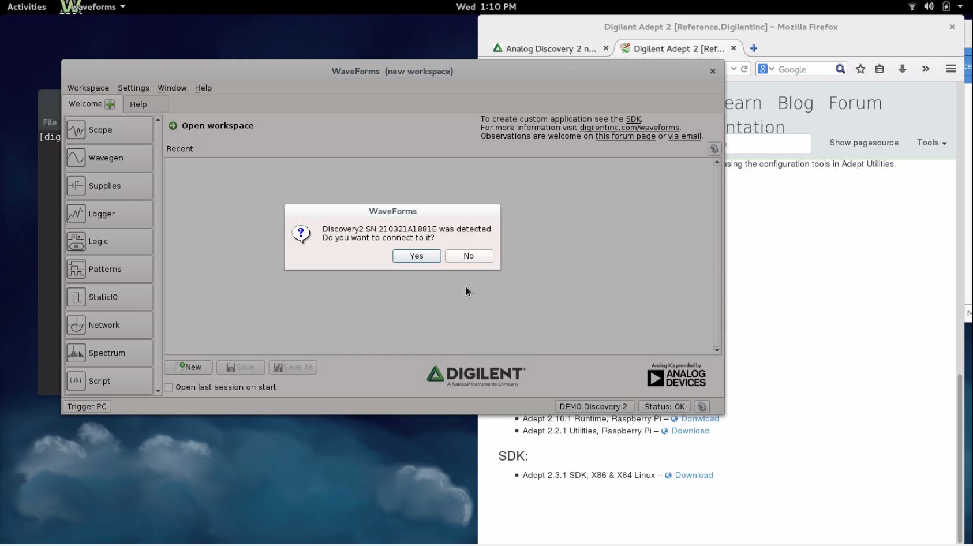
Task: Open the search engine selector dropdown
Action: coord(766,69)
